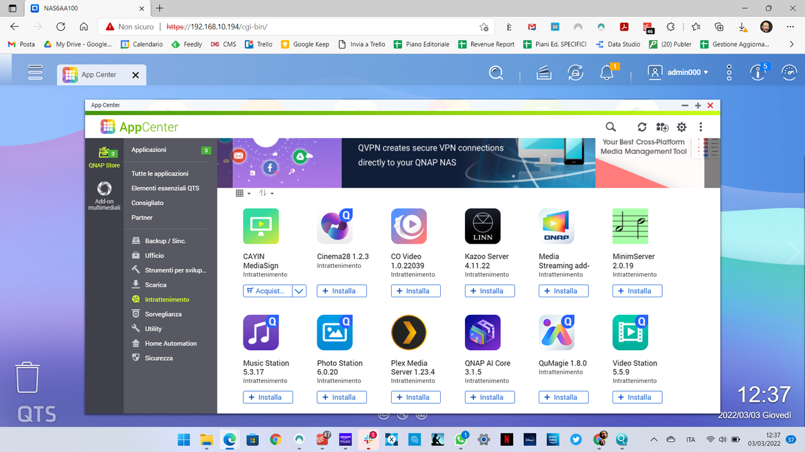Open the sort order dropdown

(x=266, y=194)
